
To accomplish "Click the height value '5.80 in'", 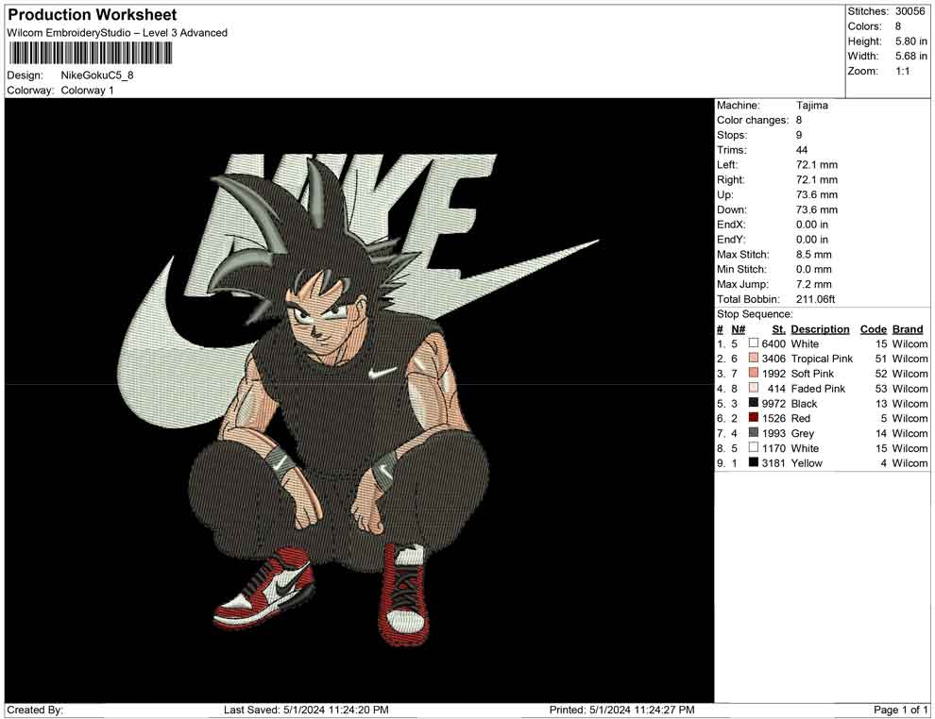I will [x=911, y=42].
